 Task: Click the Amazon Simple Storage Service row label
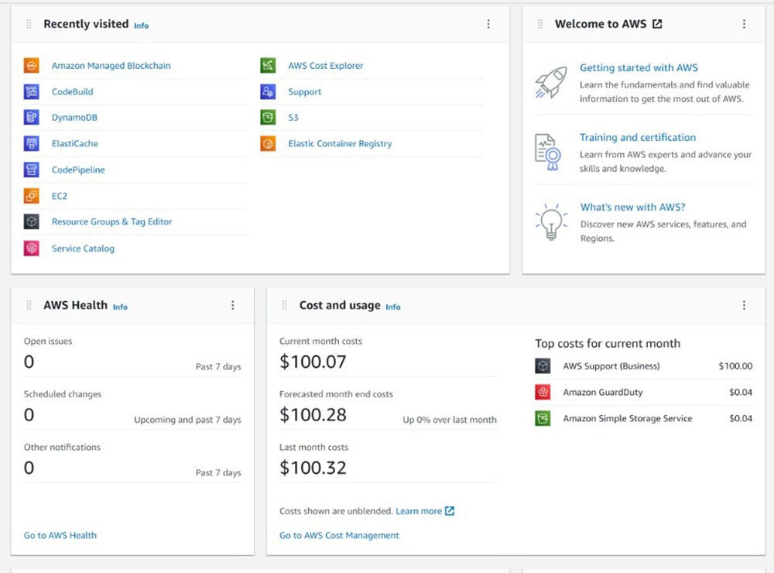628,418
